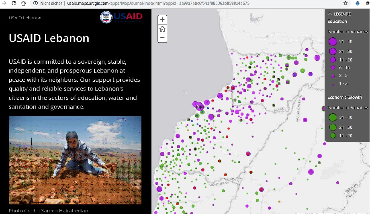The height and width of the screenshot is (214, 370).
Task: Open the browser home page
Action: [x=23, y=3]
